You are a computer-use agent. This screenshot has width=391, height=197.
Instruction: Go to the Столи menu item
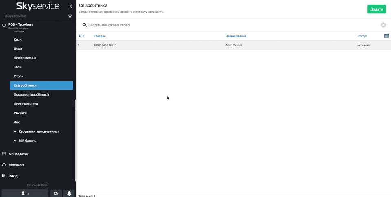tap(19, 77)
